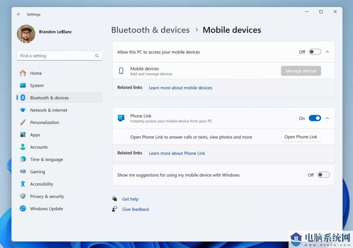The width and height of the screenshot is (353, 248).
Task: Enable mobile device suggestions toggle
Action: pyautogui.click(x=323, y=175)
